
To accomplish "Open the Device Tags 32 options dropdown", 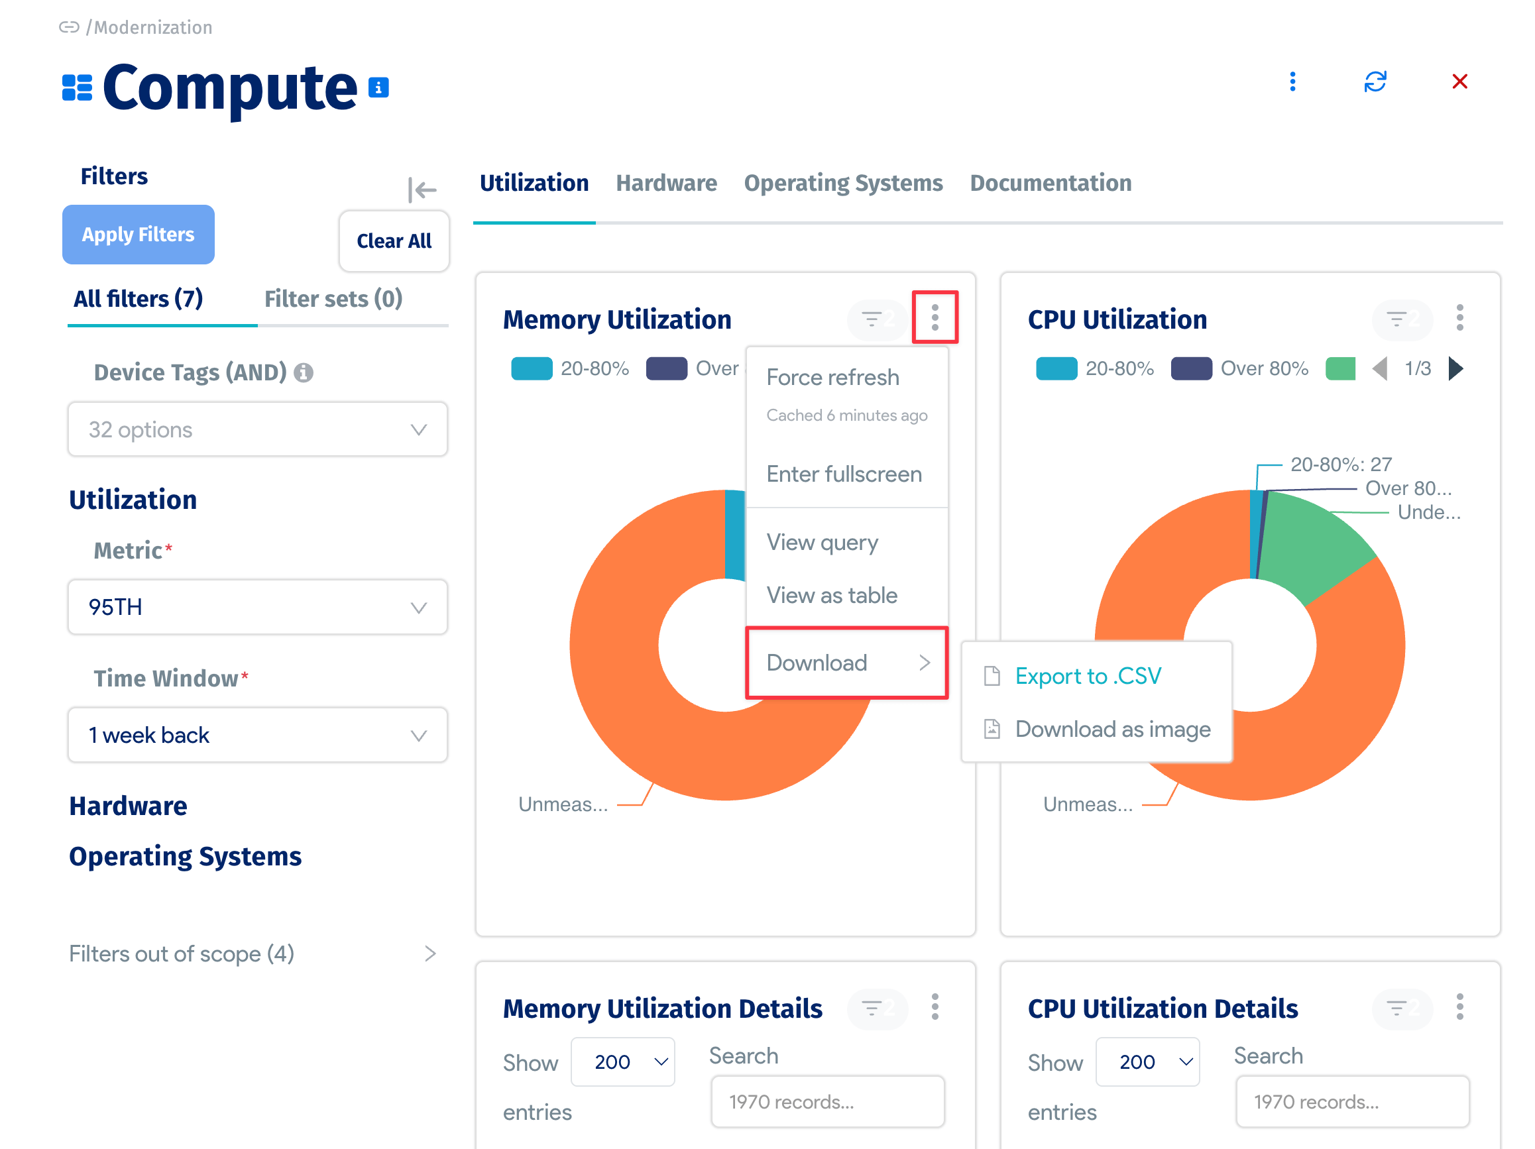I will (257, 429).
